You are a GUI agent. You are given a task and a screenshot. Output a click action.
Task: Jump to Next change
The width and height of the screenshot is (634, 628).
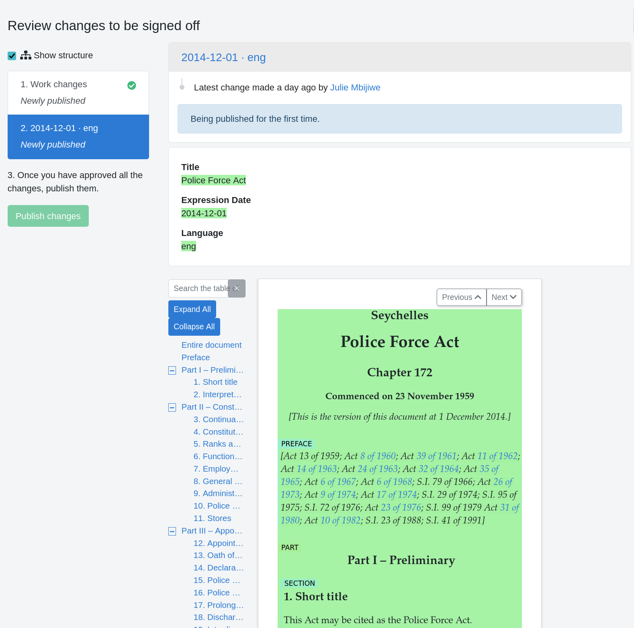[504, 298]
